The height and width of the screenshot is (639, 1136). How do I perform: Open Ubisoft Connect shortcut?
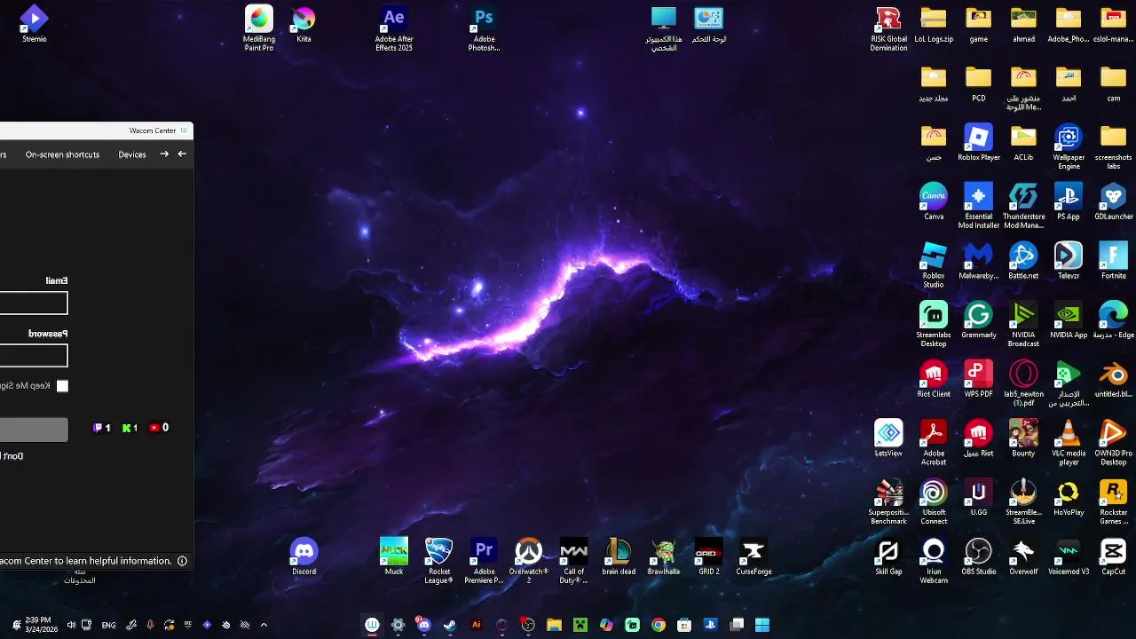934,501
